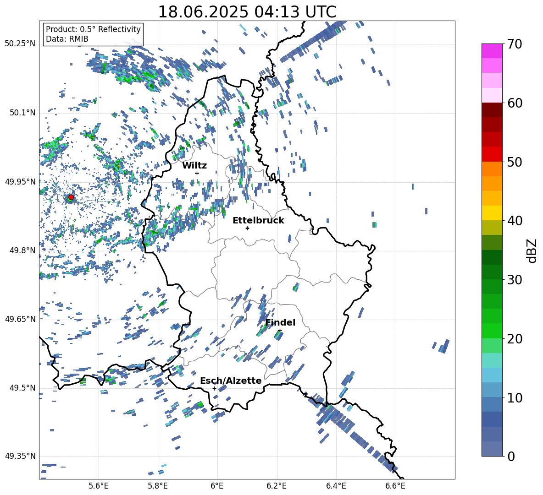Click the red radar site marker
Viewport: 543px width, 495px height.
point(71,197)
